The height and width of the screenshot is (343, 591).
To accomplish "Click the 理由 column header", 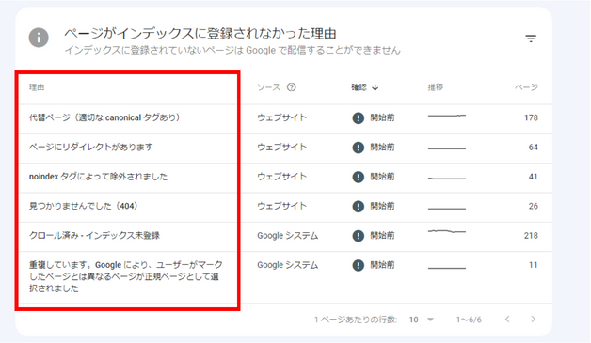I will tap(37, 87).
